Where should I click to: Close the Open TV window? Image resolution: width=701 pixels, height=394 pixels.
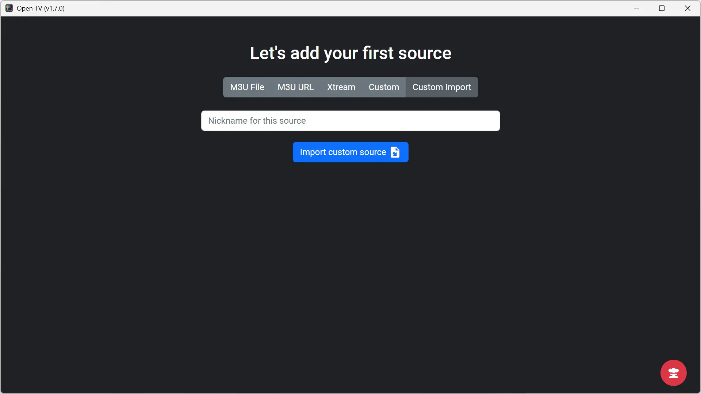point(687,8)
